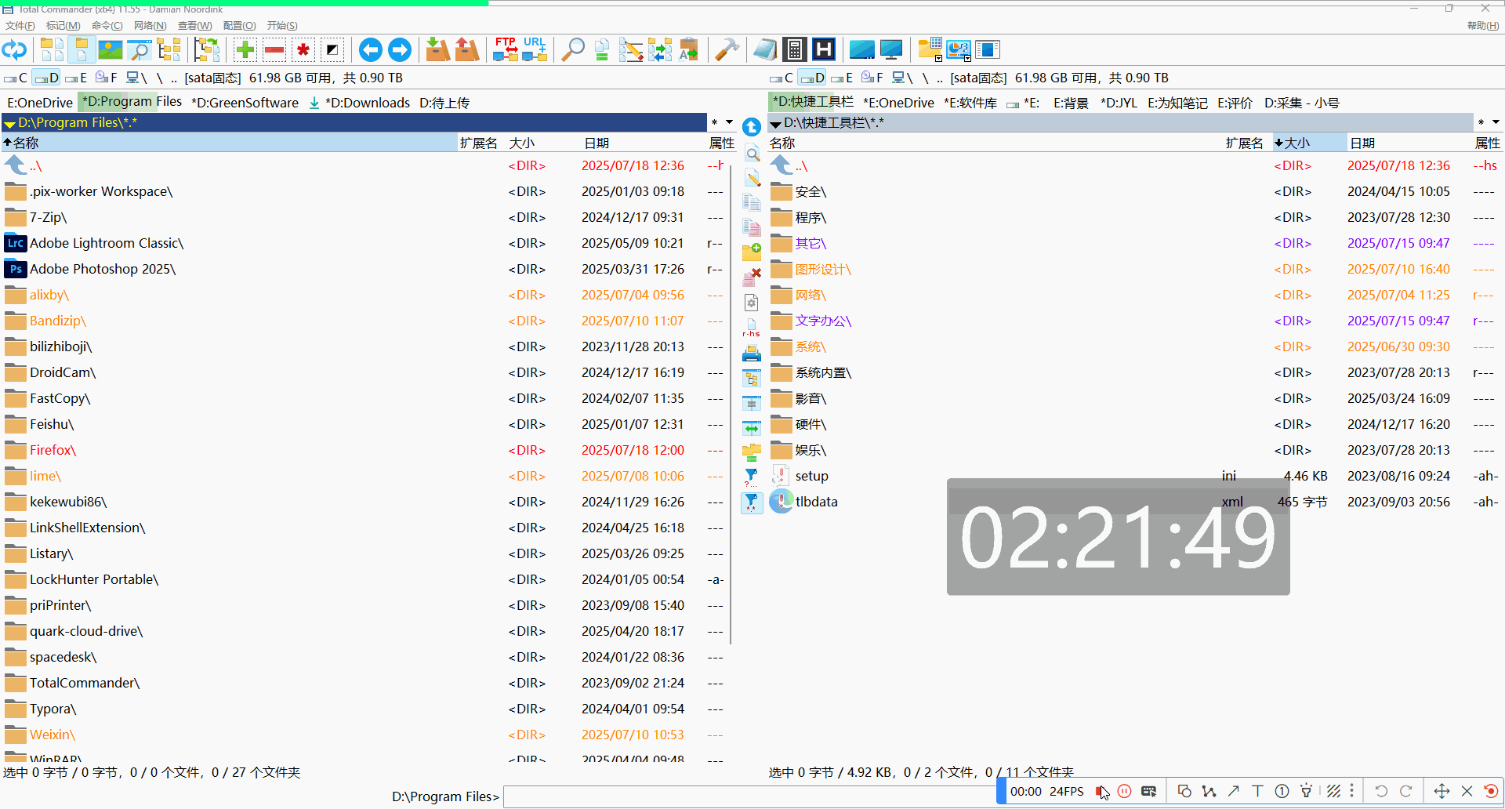Click the left panel vertical scrollbar

coord(731,404)
